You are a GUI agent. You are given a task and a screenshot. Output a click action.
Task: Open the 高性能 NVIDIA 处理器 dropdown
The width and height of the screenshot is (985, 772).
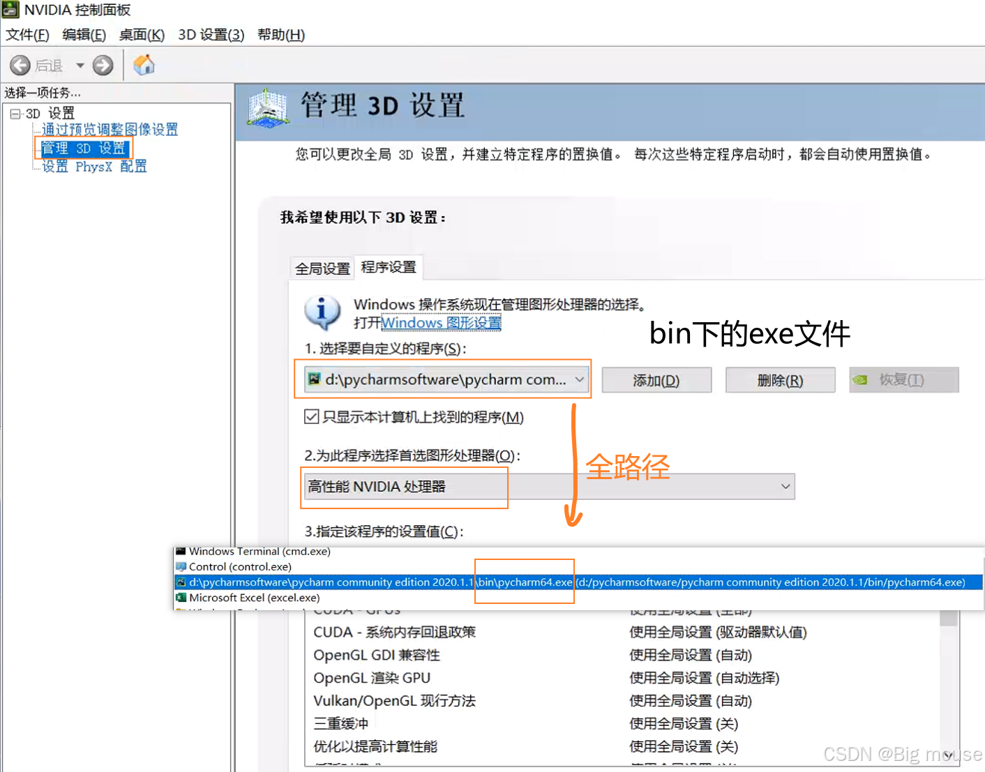click(x=550, y=486)
